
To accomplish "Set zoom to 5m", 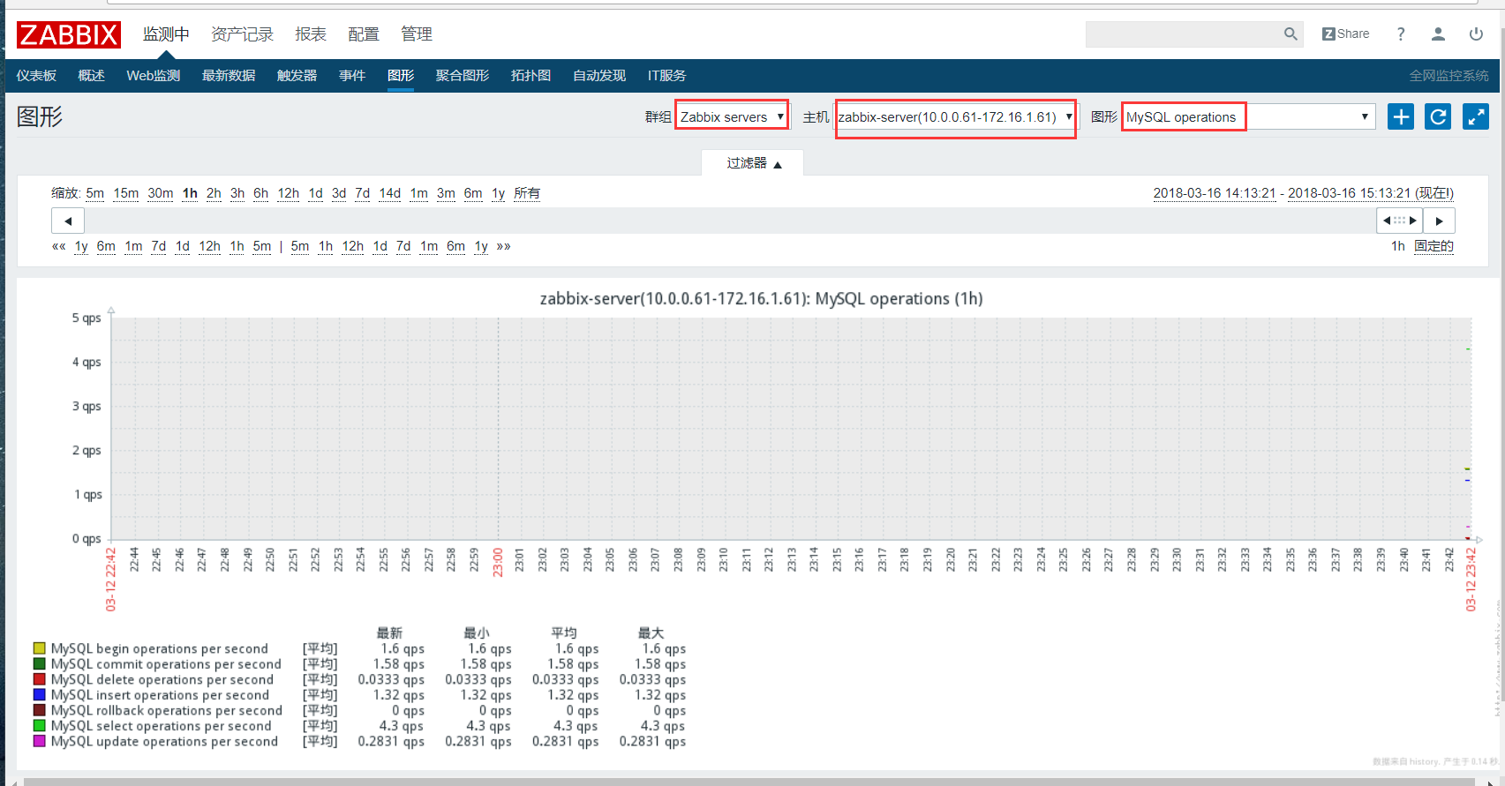I will pos(95,193).
